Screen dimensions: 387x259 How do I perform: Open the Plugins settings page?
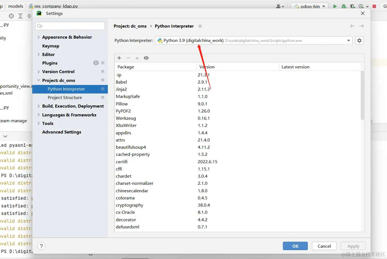pyautogui.click(x=50, y=63)
